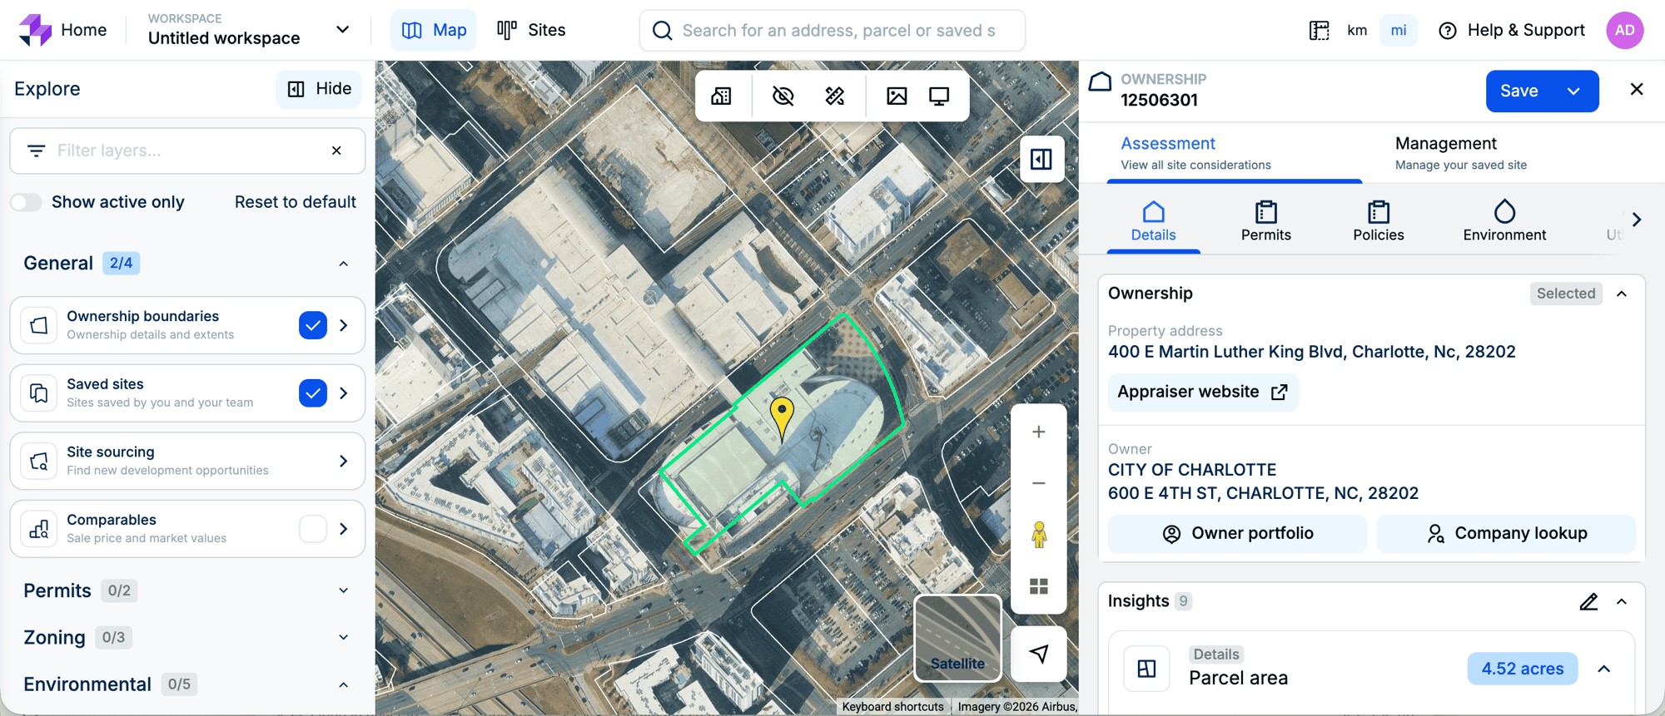Open the Appraiser website link
This screenshot has width=1665, height=716.
click(1202, 392)
